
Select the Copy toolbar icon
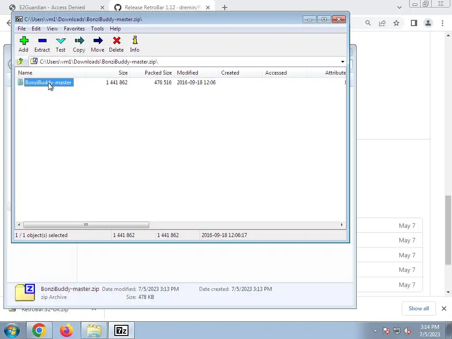coord(79,44)
